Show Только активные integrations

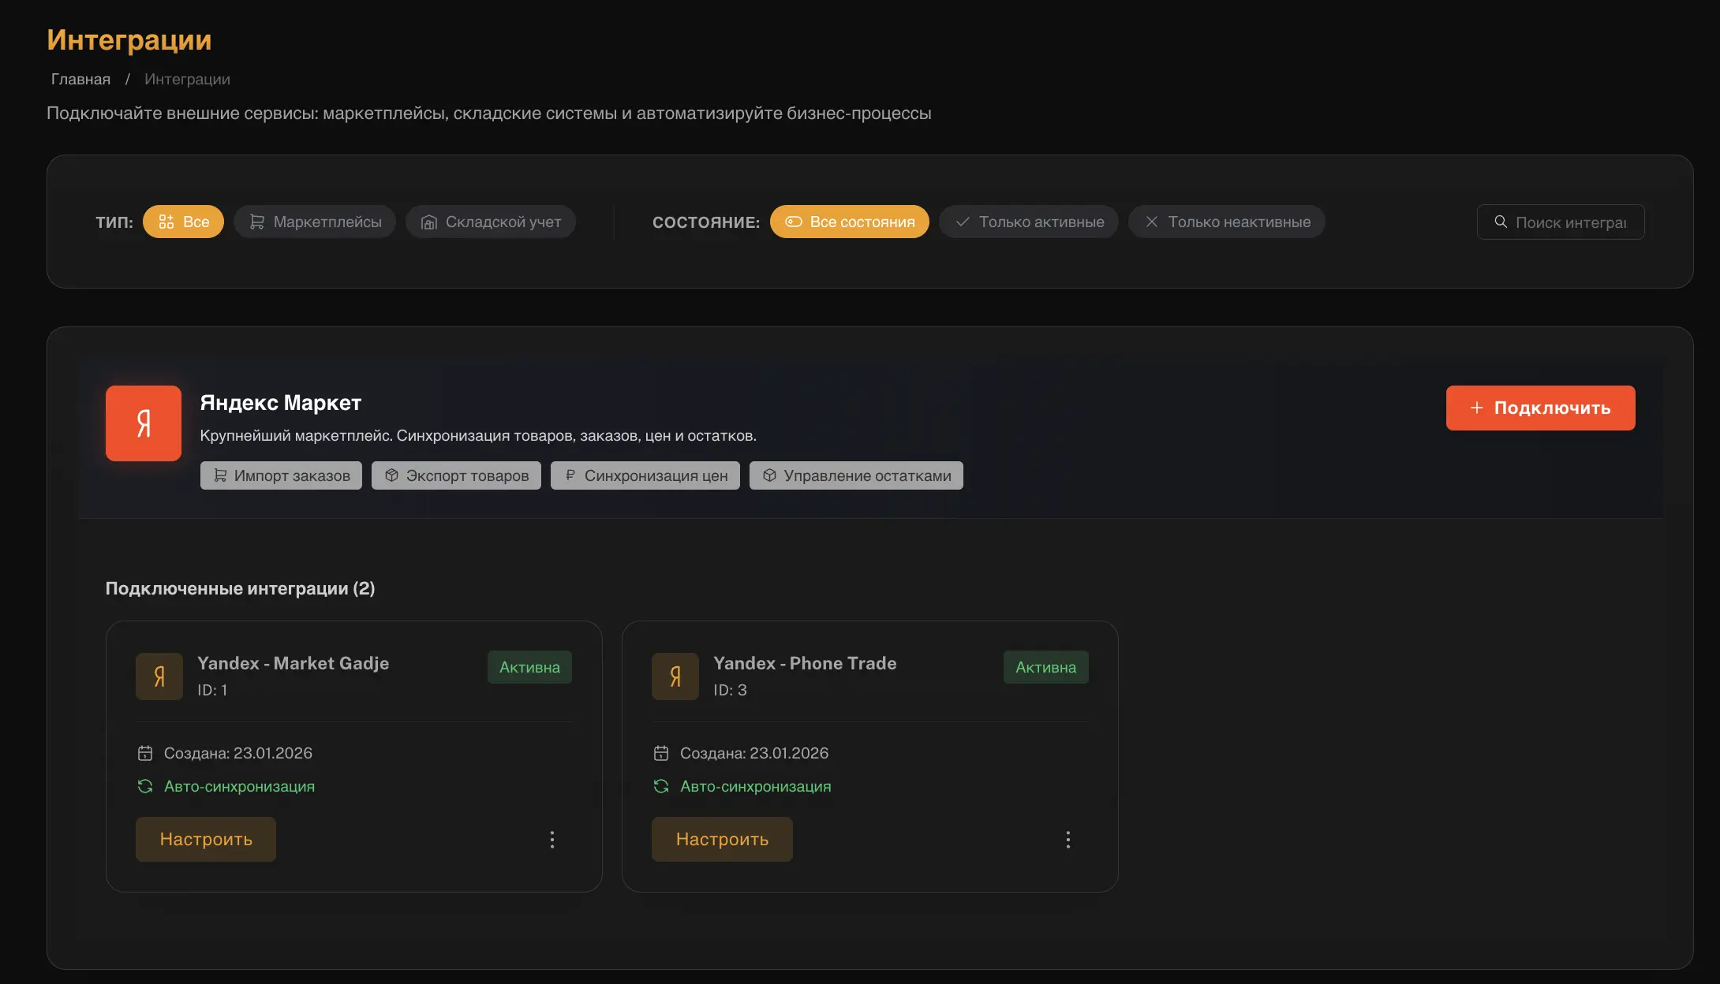pyautogui.click(x=1029, y=222)
